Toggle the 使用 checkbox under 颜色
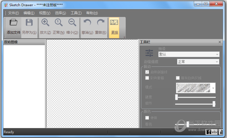 (147, 118)
